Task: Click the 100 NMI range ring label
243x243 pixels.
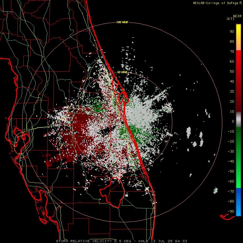Action: 122,22
